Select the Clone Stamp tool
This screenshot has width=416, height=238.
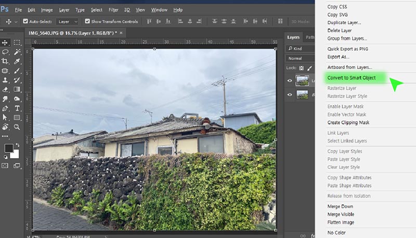coord(5,80)
